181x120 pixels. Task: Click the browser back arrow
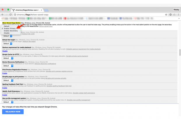(x=3, y=15)
